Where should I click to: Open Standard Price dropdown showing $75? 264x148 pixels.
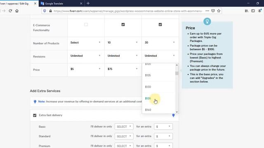pyautogui.click(x=123, y=69)
